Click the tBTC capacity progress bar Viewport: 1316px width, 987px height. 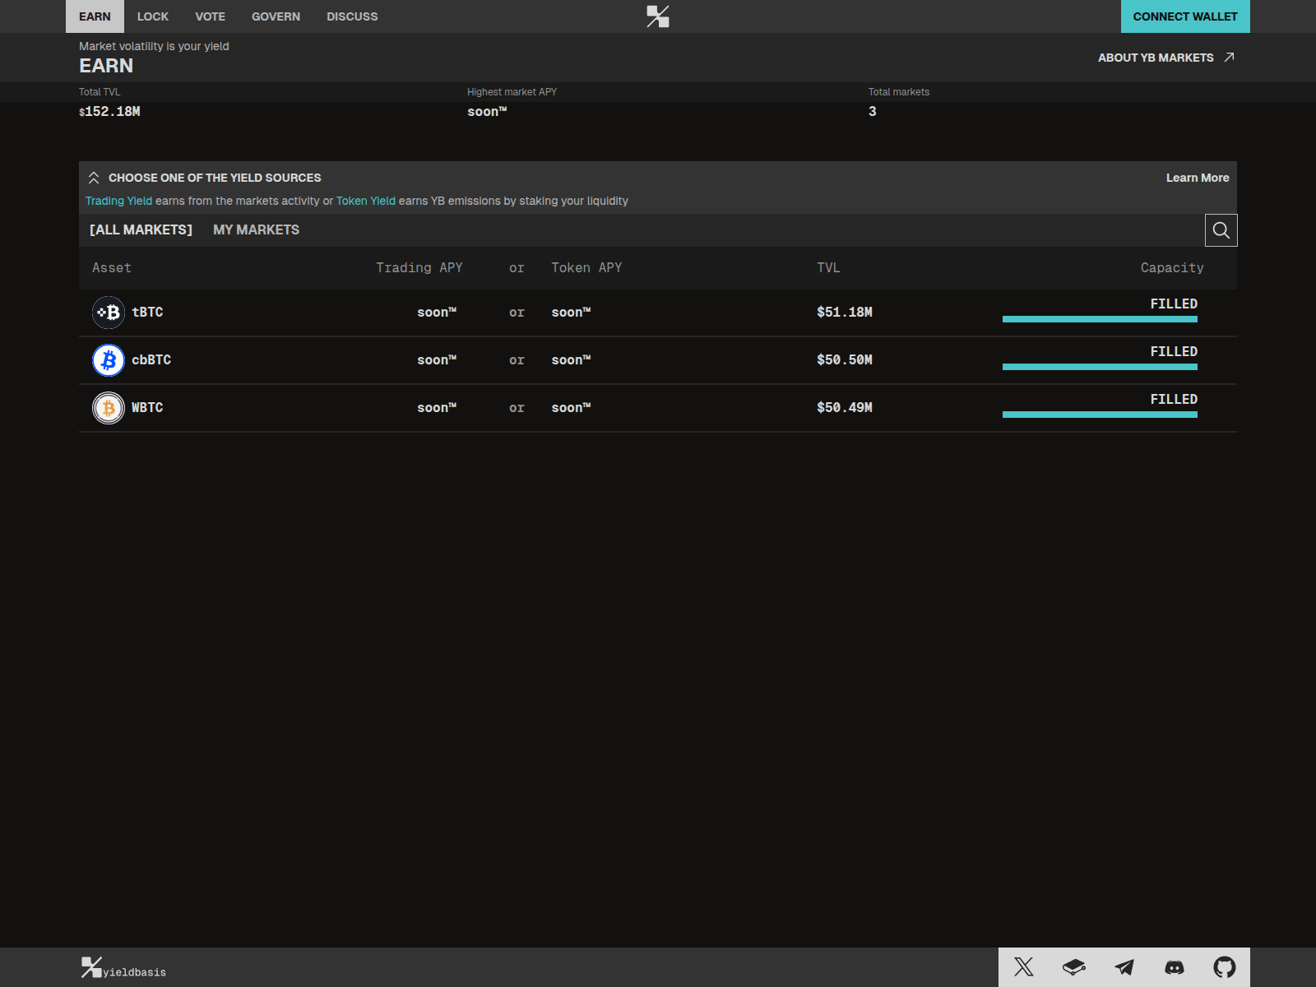click(x=1100, y=319)
